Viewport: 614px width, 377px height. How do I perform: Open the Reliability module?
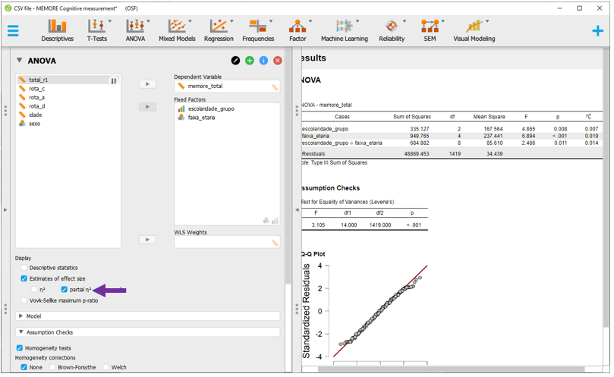[392, 30]
